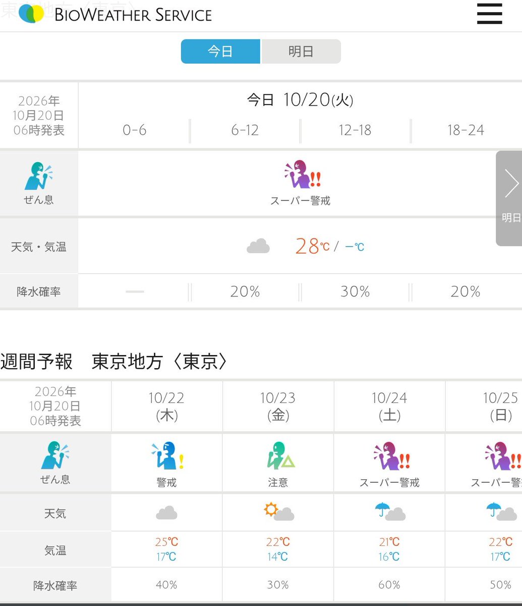Open the hamburger menu

coord(489,14)
